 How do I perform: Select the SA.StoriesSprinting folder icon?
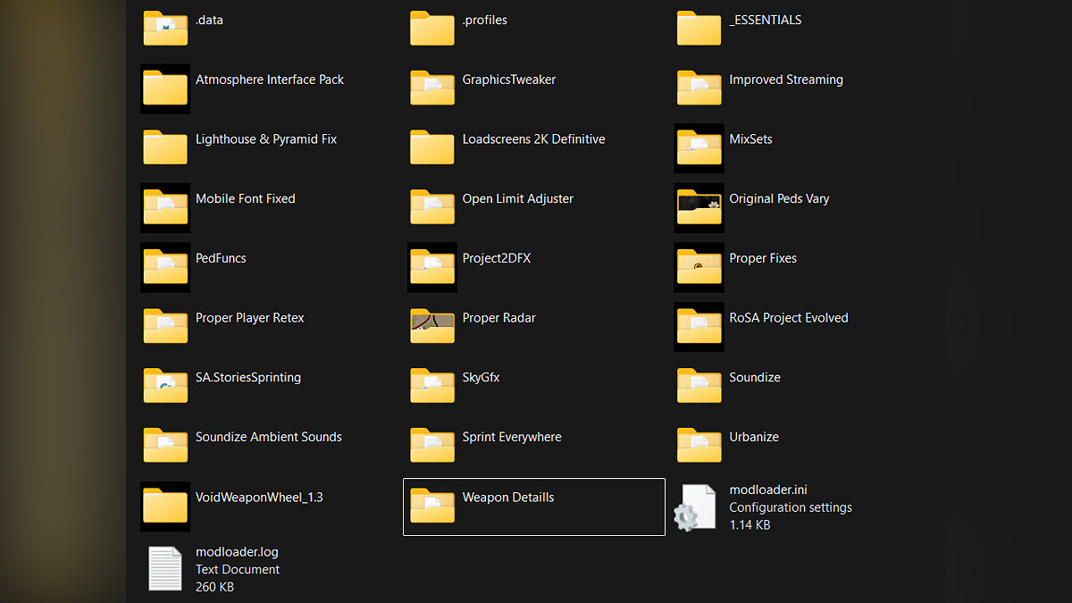(x=165, y=385)
